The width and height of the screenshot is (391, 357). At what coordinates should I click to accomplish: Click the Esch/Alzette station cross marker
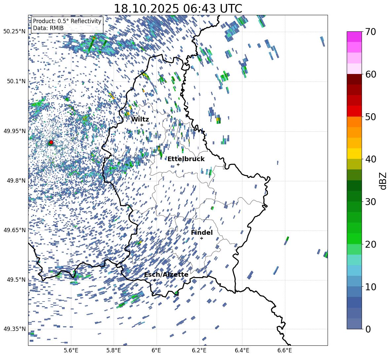(x=154, y=280)
